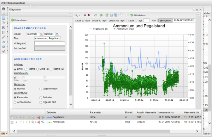Screen dimensions: 212x137
Task: Select Logarithmisch scaling option
Action: click(x=41, y=89)
